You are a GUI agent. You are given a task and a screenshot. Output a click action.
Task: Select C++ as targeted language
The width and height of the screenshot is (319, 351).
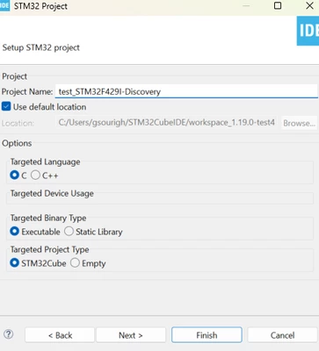coord(35,175)
